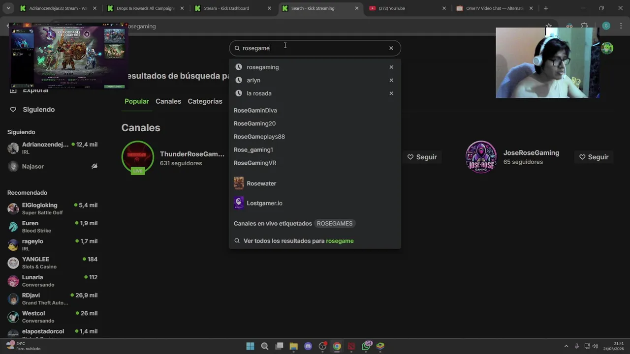Clear the search box with its X icon
This screenshot has width=630, height=354.
tap(391, 48)
